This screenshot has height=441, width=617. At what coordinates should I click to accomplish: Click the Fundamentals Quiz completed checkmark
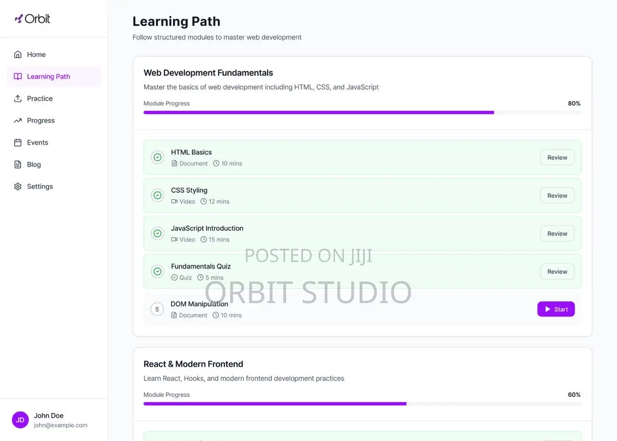157,271
